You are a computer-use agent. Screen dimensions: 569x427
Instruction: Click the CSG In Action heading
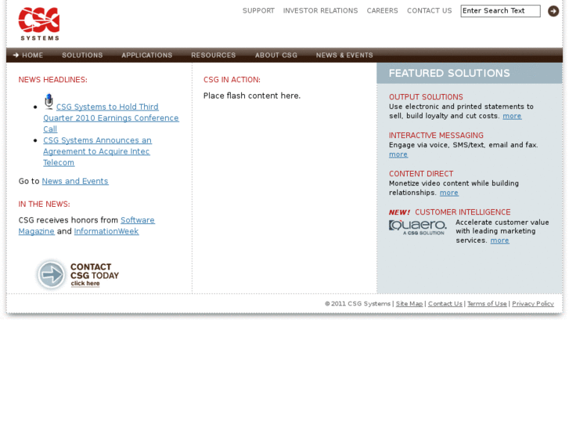(232, 80)
